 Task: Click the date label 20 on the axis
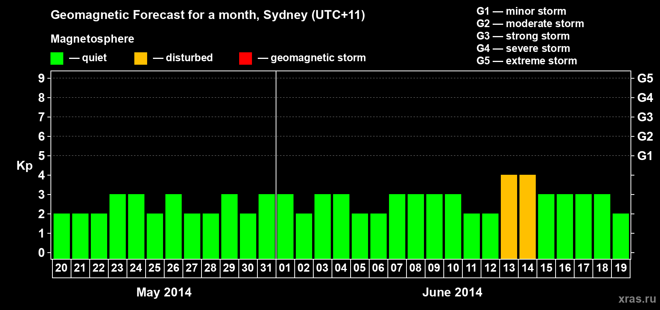pos(61,268)
